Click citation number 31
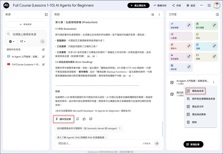Viewport: 223px width, 154px height. coord(130,76)
